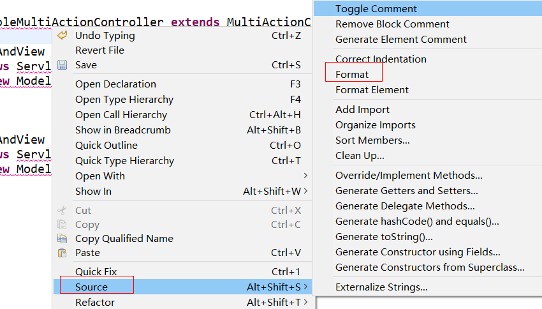Choose Revert File menu item
The image size is (542, 309).
[x=99, y=50]
